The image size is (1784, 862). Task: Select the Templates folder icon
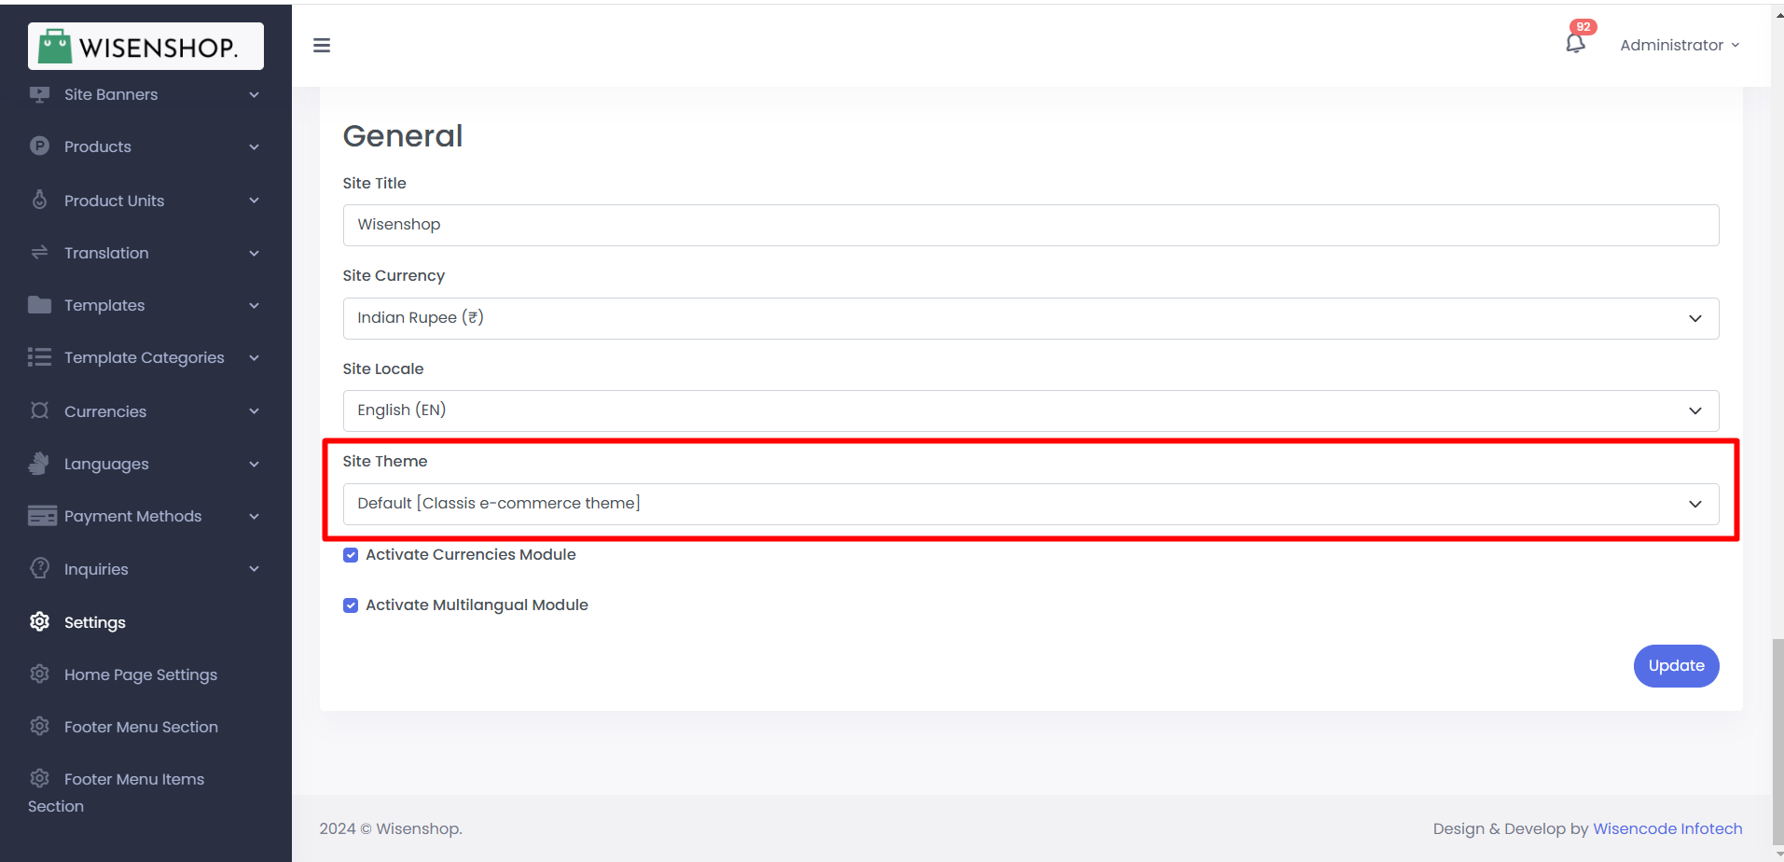tap(38, 305)
